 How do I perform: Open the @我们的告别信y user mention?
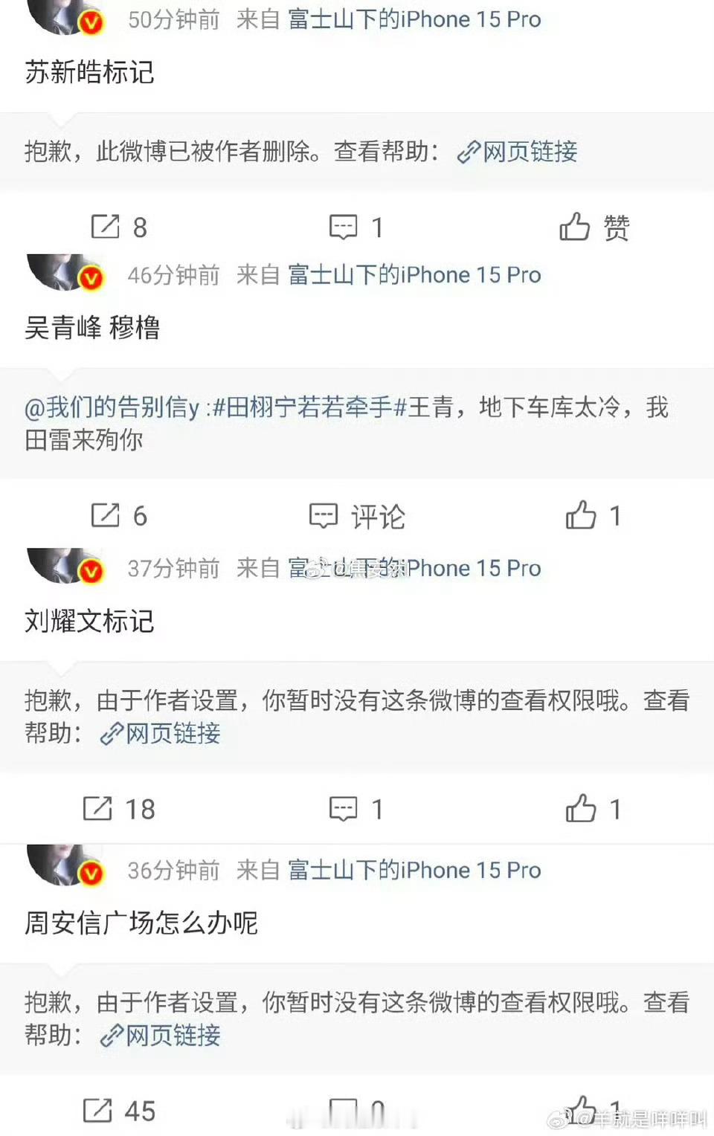coord(112,407)
